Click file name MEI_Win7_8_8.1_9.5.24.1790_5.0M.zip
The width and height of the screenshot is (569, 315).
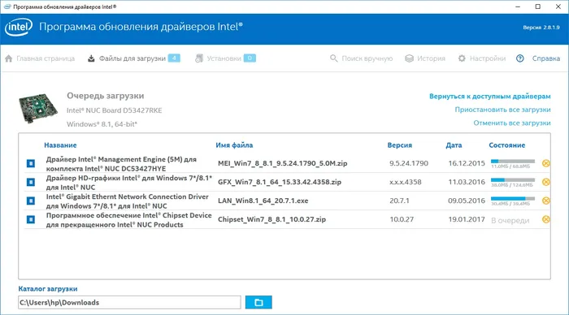pos(283,163)
